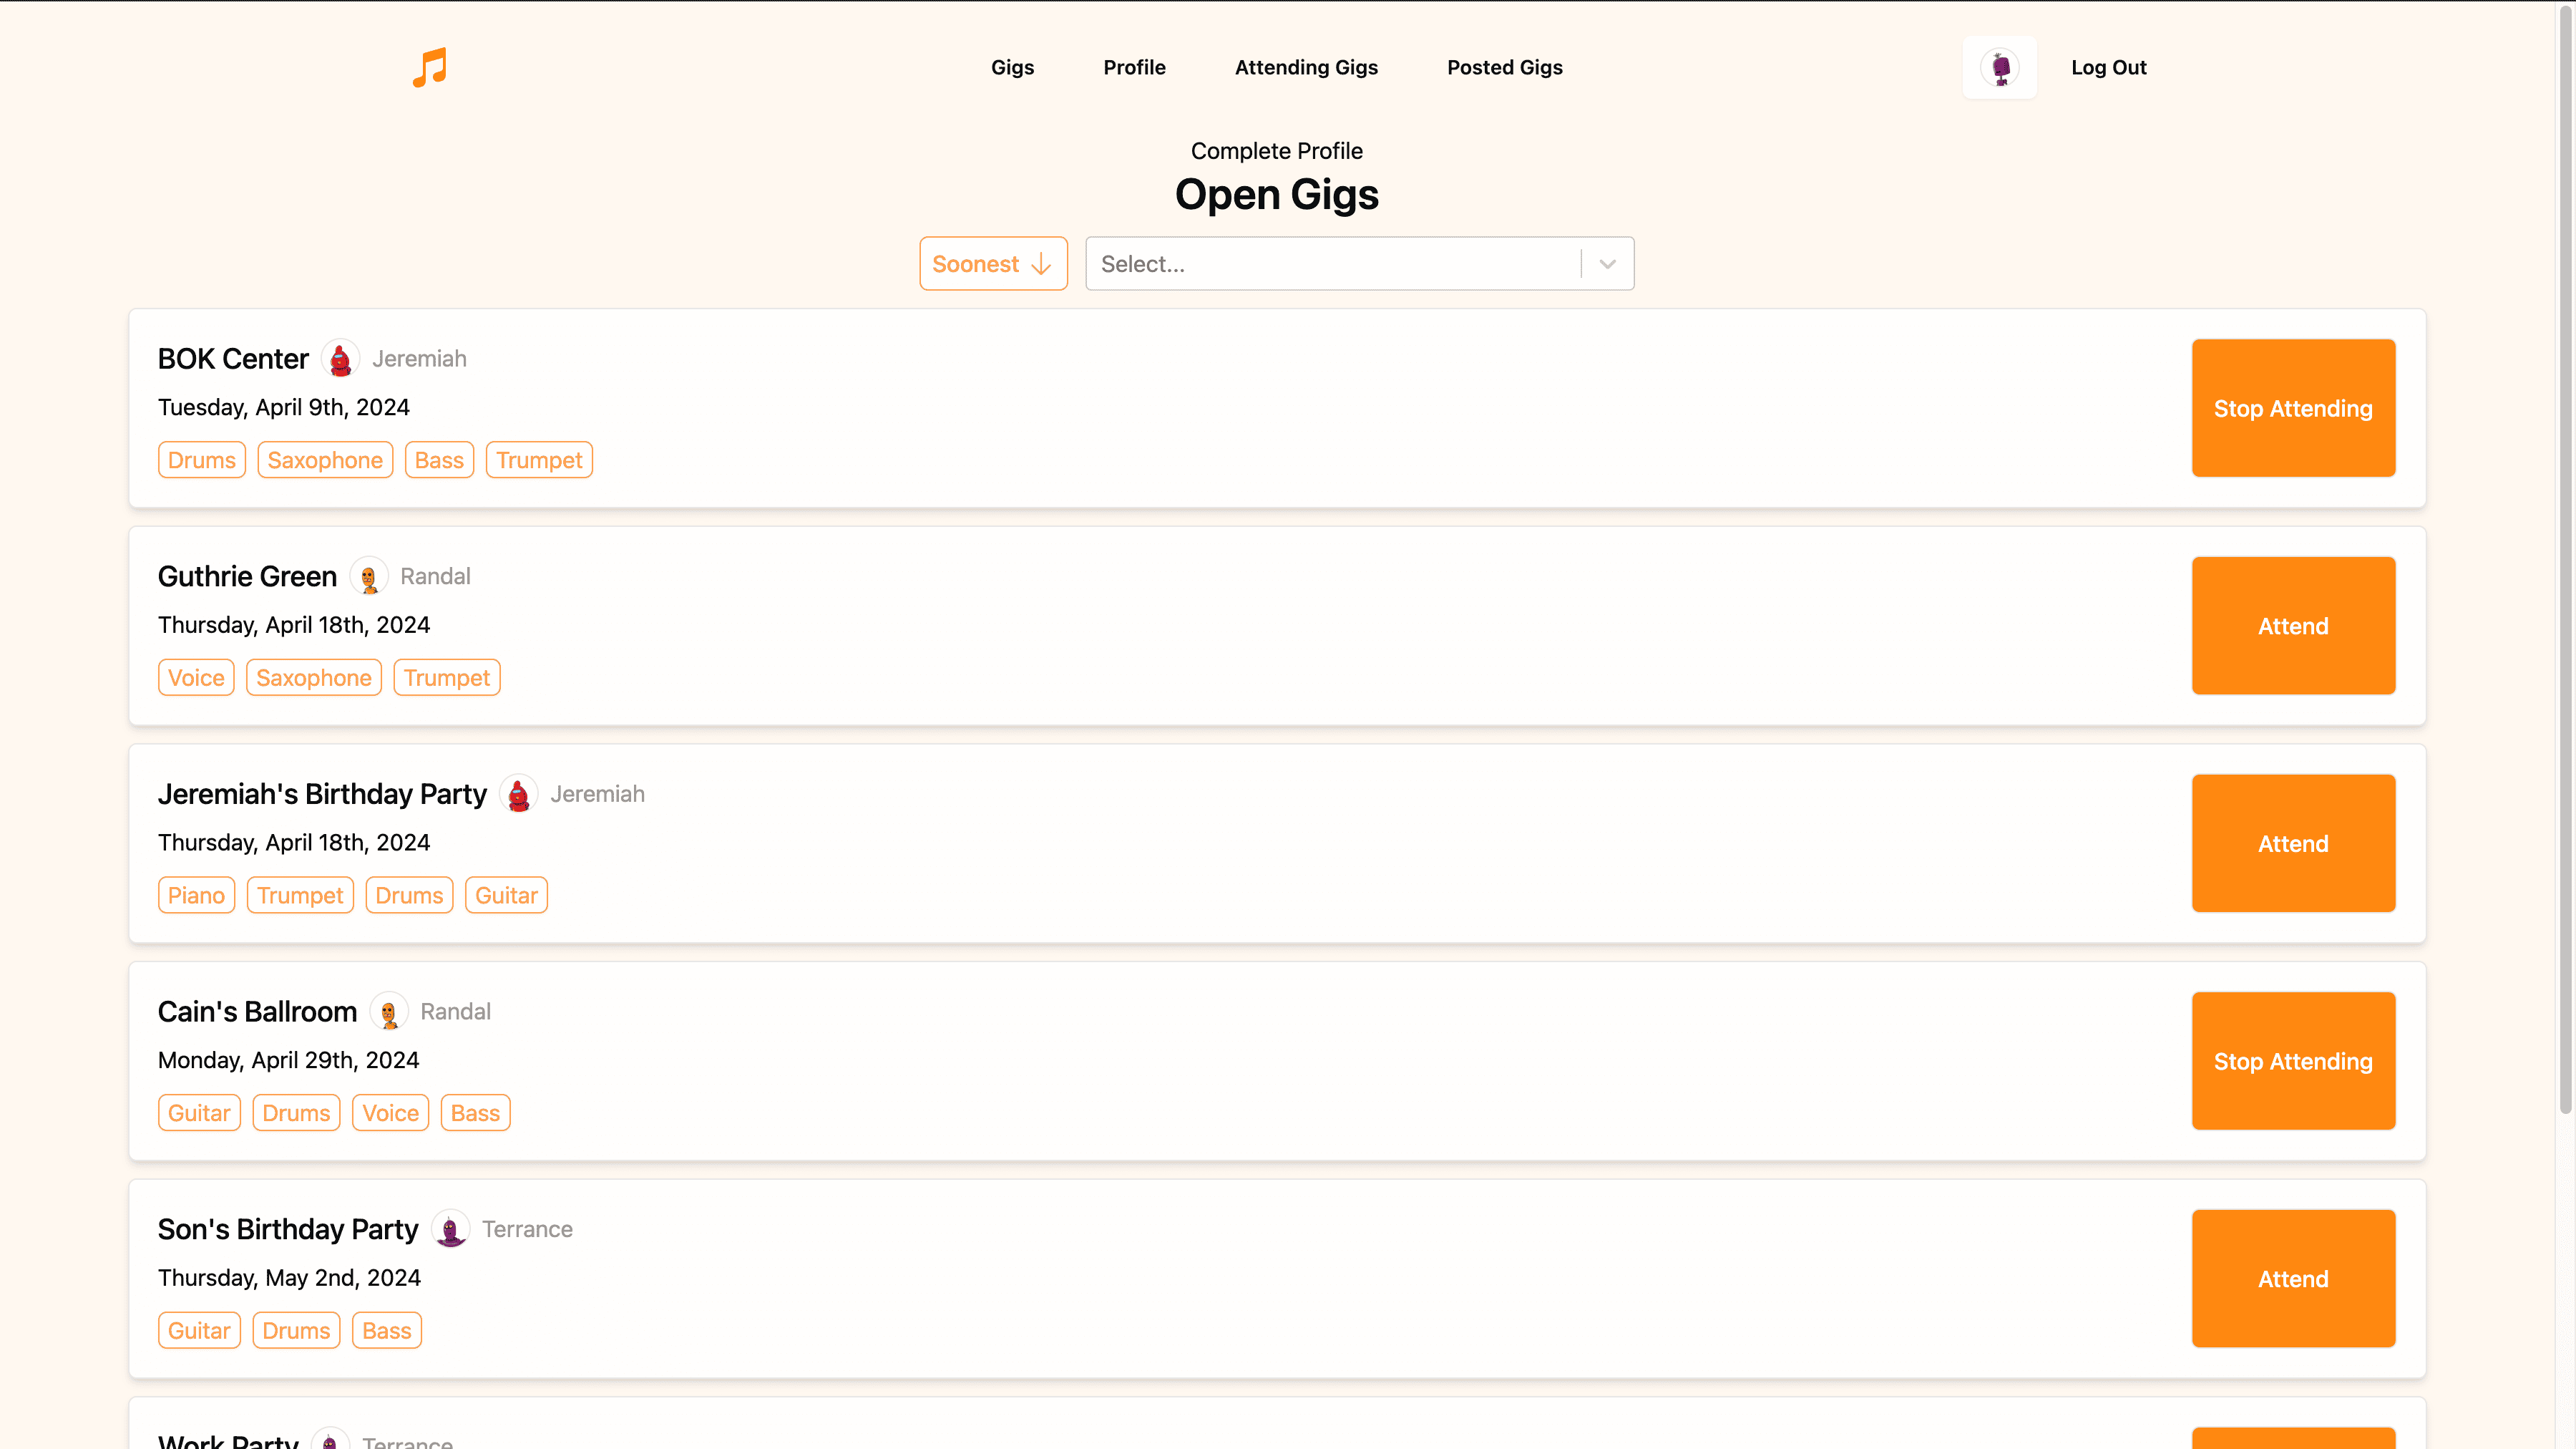This screenshot has width=2576, height=1449.
Task: Click the Complete Profile link at top
Action: [1277, 150]
